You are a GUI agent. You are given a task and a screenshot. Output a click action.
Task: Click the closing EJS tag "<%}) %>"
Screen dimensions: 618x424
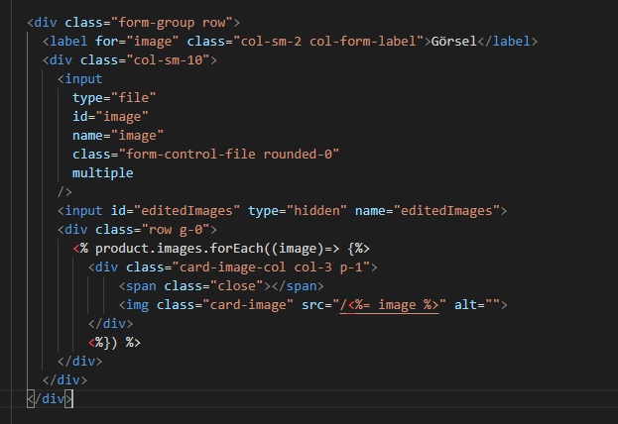click(x=114, y=343)
